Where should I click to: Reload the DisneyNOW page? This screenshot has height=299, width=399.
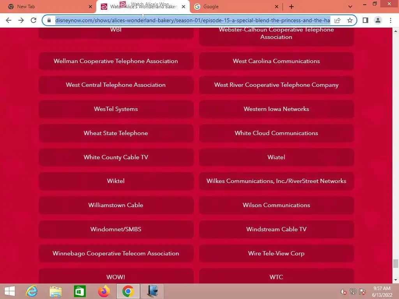click(x=34, y=20)
